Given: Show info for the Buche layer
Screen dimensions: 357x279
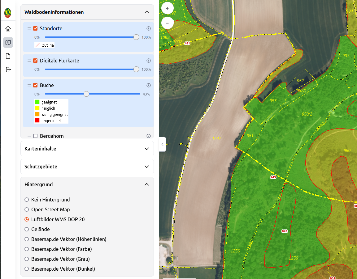Looking at the screenshot, I should pyautogui.click(x=149, y=85).
